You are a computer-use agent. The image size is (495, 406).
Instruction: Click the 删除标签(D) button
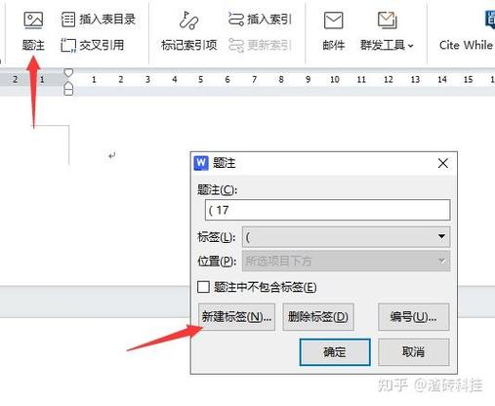coord(318,317)
